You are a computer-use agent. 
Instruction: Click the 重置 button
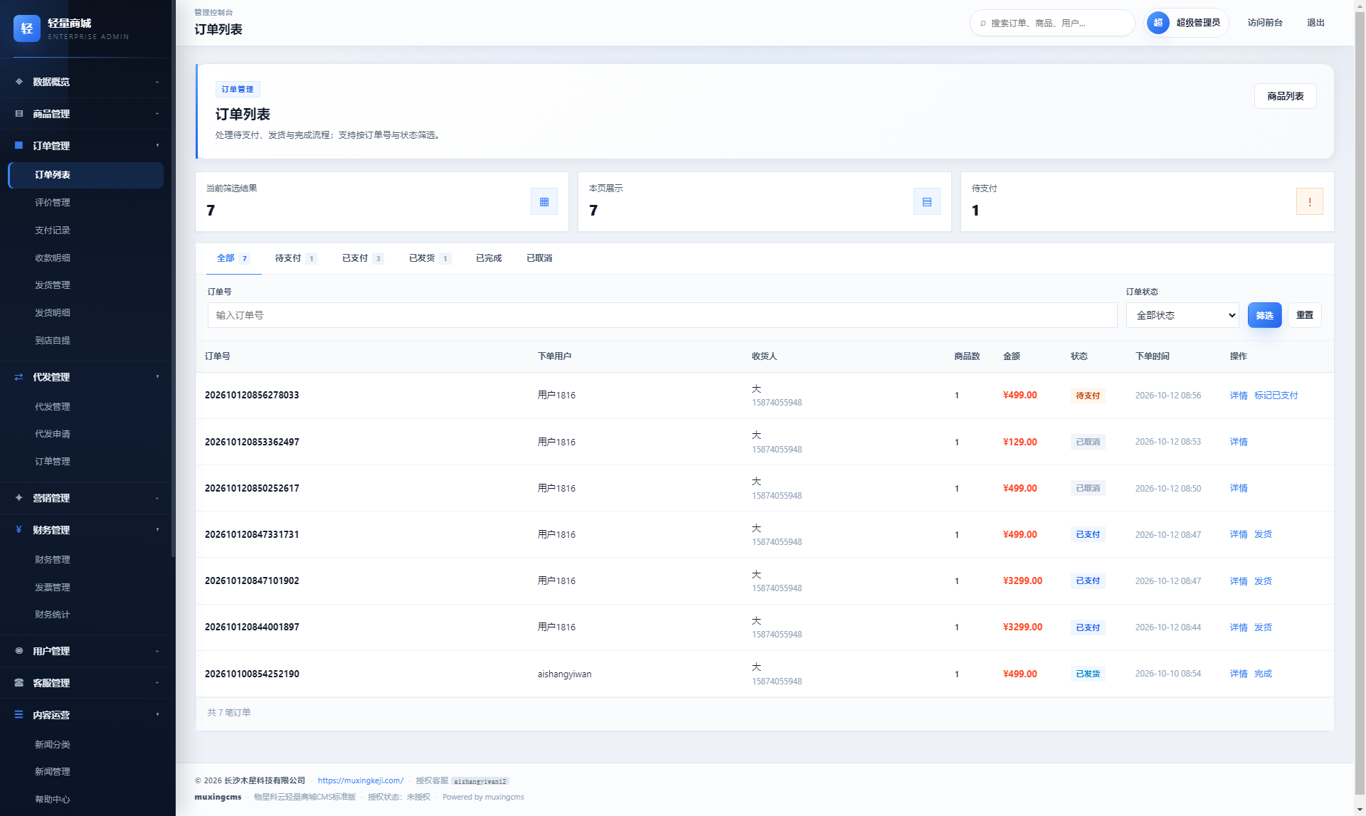[x=1305, y=315]
